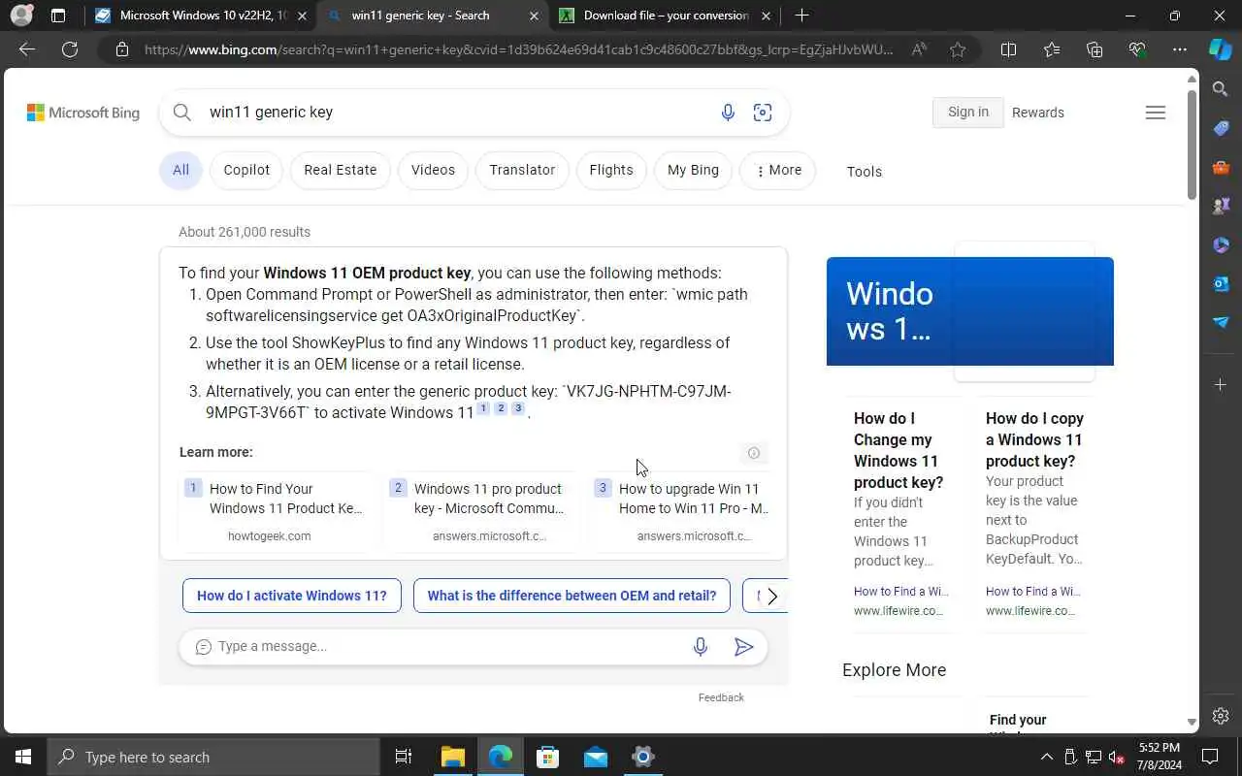Click the send arrow in chat box
The image size is (1242, 776).
pos(743,647)
